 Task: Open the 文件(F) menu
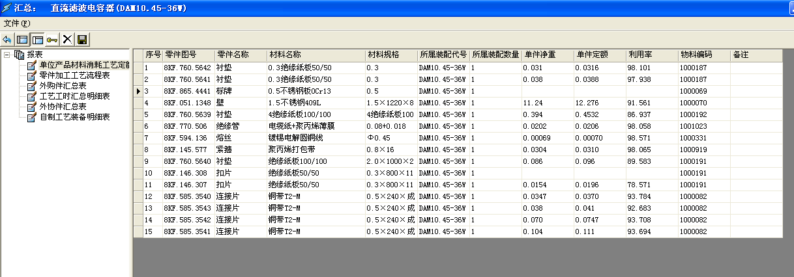tap(17, 23)
